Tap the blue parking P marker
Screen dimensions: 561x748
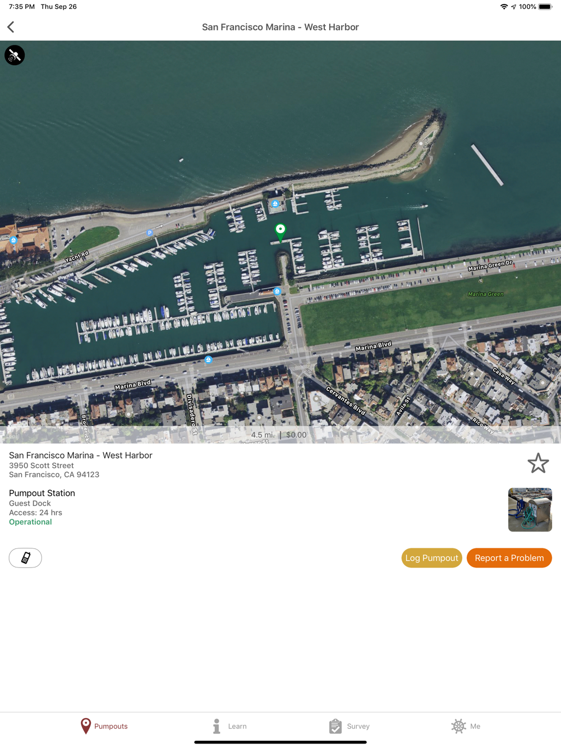149,233
